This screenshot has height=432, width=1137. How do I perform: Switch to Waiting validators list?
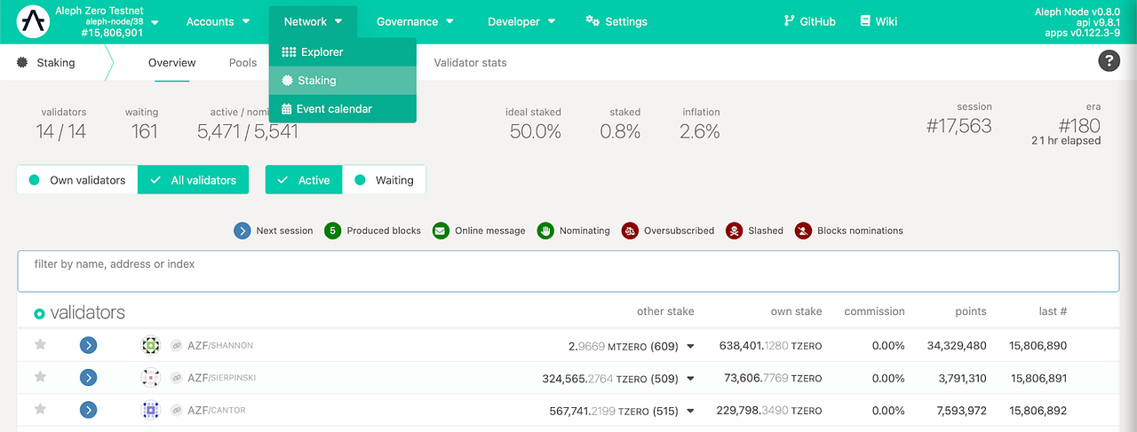coord(384,180)
